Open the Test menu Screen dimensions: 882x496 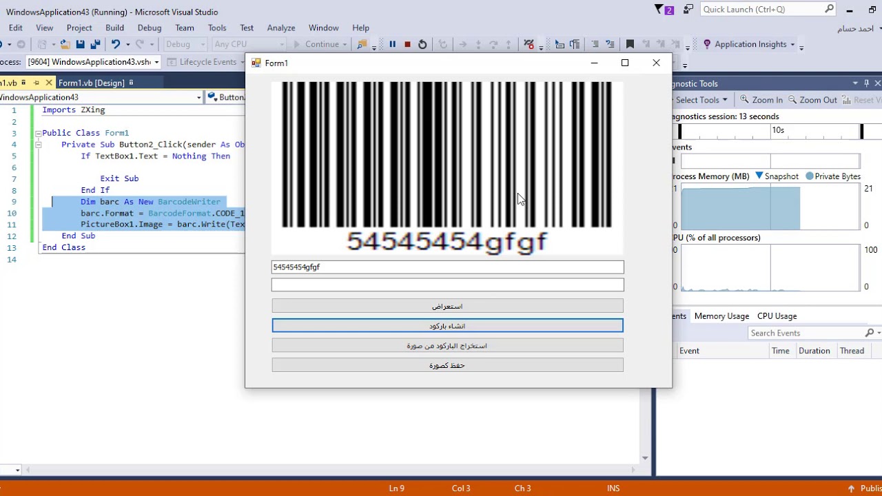[x=247, y=28]
